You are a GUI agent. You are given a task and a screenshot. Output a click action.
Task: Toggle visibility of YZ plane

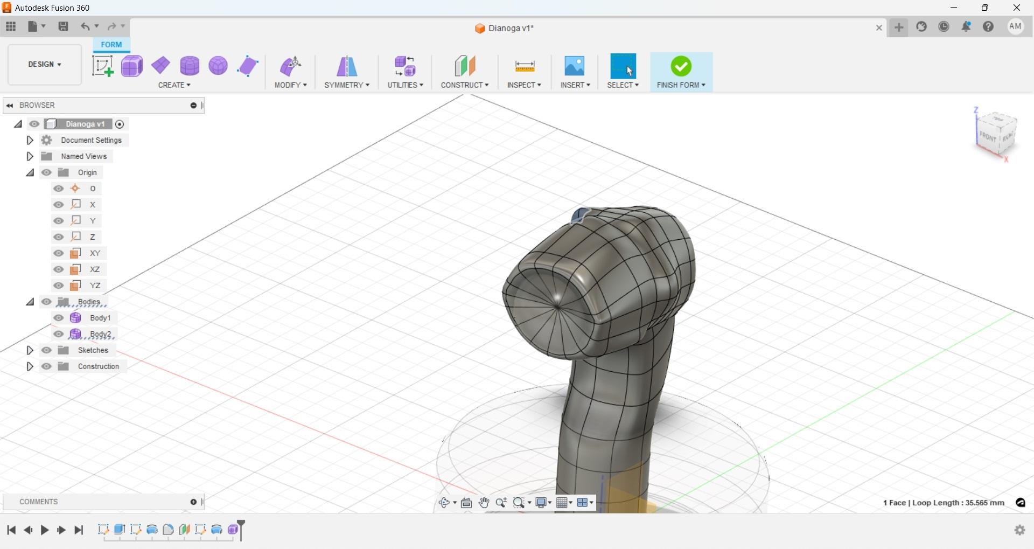click(59, 286)
